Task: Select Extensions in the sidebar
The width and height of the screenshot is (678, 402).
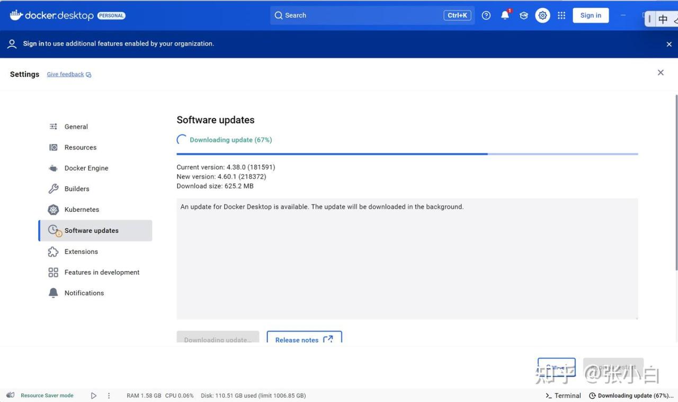Action: 81,252
